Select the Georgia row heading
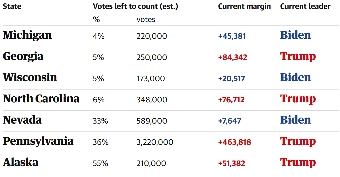 23,57
